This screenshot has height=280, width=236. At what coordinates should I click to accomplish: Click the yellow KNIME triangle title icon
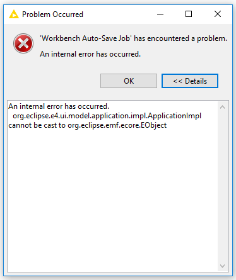pos(14,14)
